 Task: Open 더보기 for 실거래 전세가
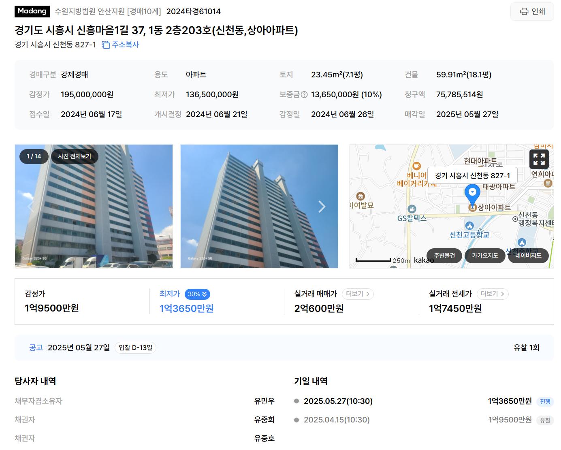[493, 294]
